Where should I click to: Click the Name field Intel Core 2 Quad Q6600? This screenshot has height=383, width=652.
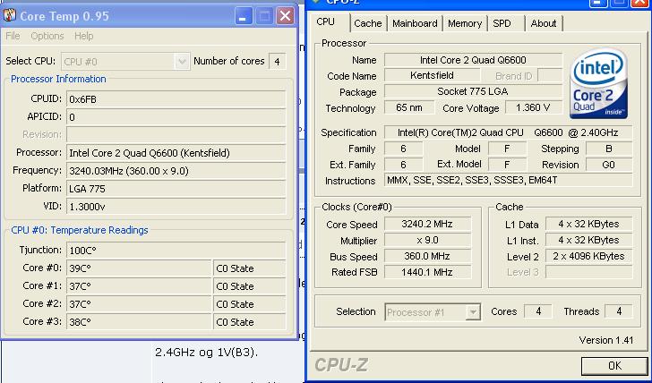tap(473, 60)
